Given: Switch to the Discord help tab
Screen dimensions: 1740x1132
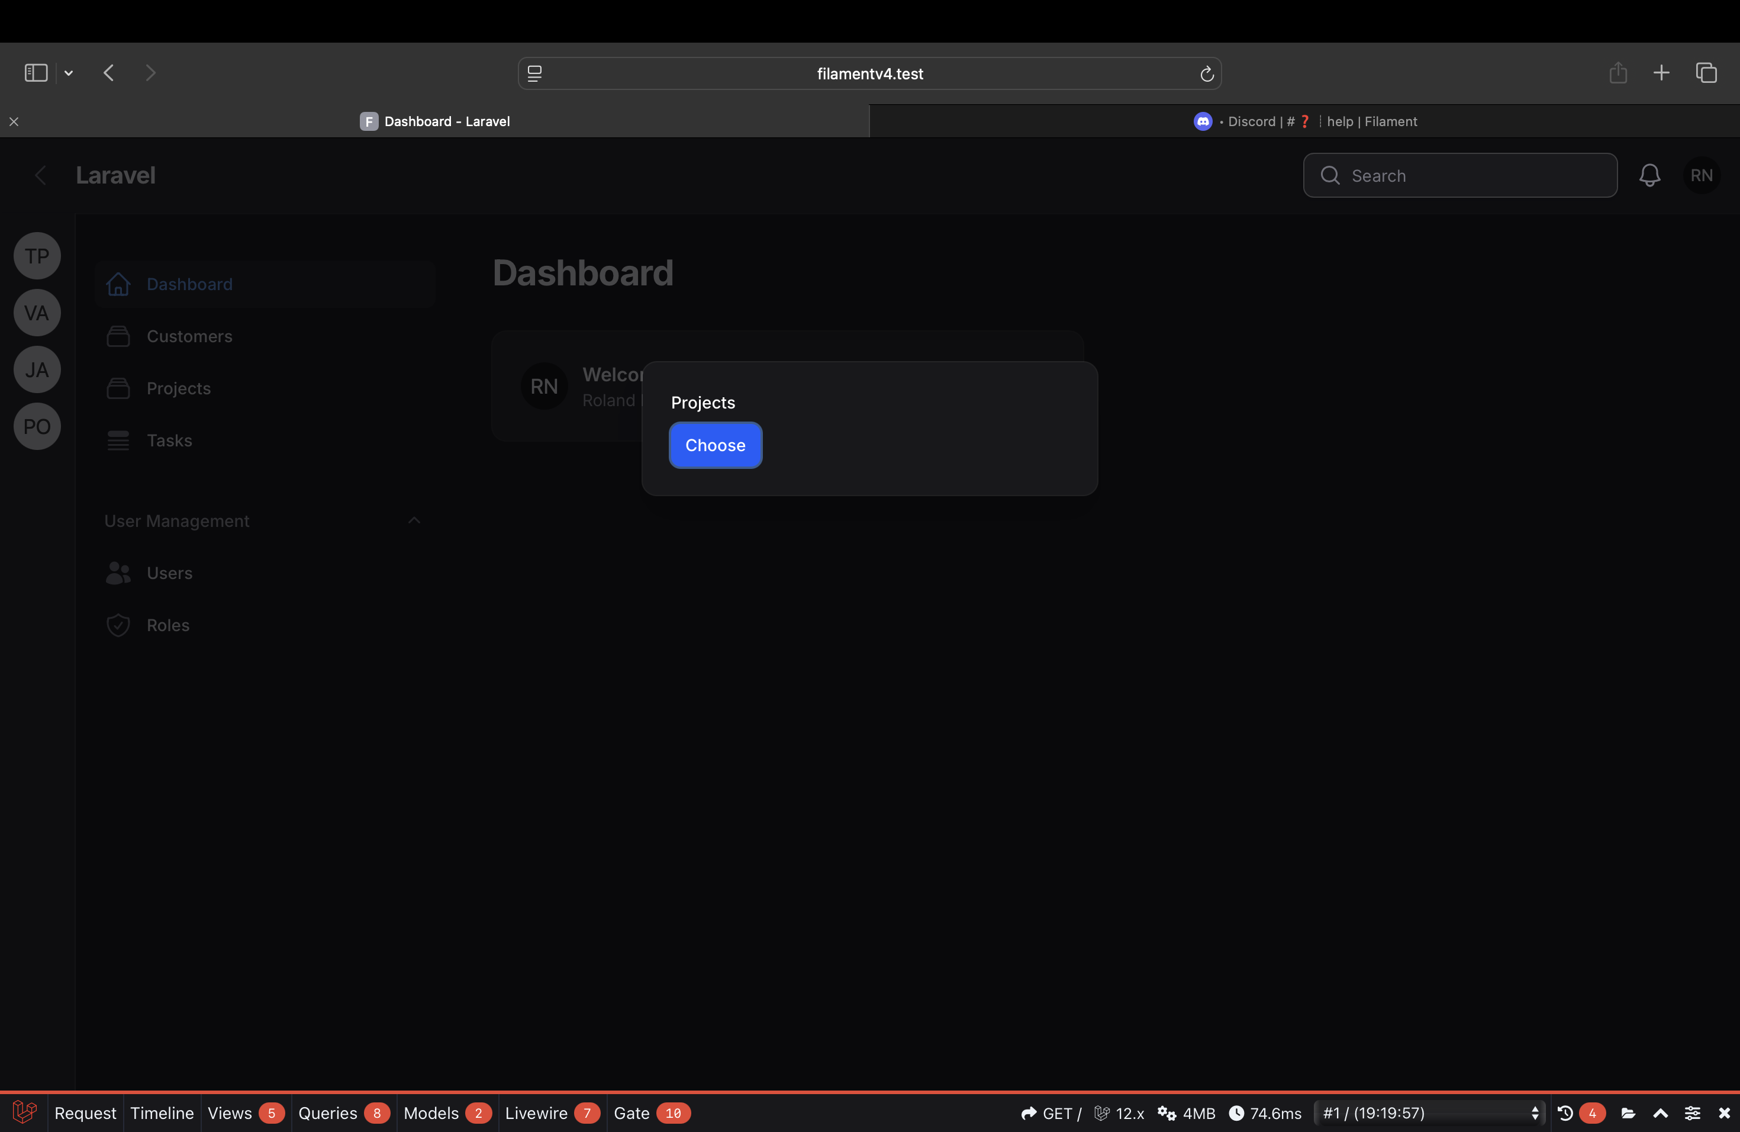Looking at the screenshot, I should (x=1304, y=121).
